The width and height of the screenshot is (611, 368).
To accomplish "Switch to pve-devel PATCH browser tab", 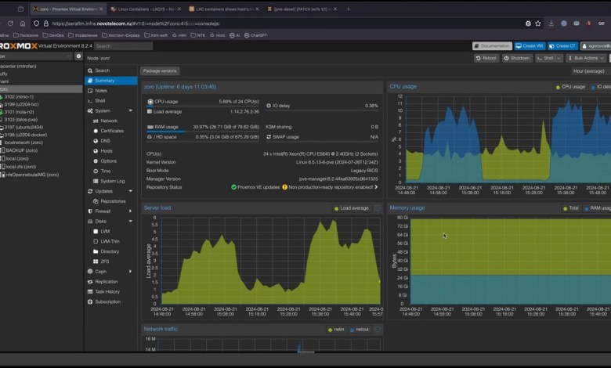I will (x=302, y=9).
